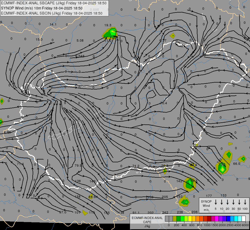Viewport: 250px width, 230px height.
Task: Select the deep blue swatch at 2500
Action: click(x=228, y=218)
